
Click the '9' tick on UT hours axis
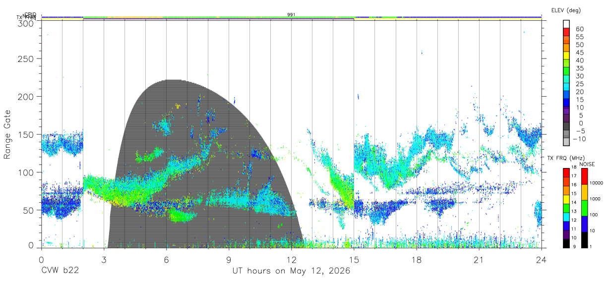229,259
